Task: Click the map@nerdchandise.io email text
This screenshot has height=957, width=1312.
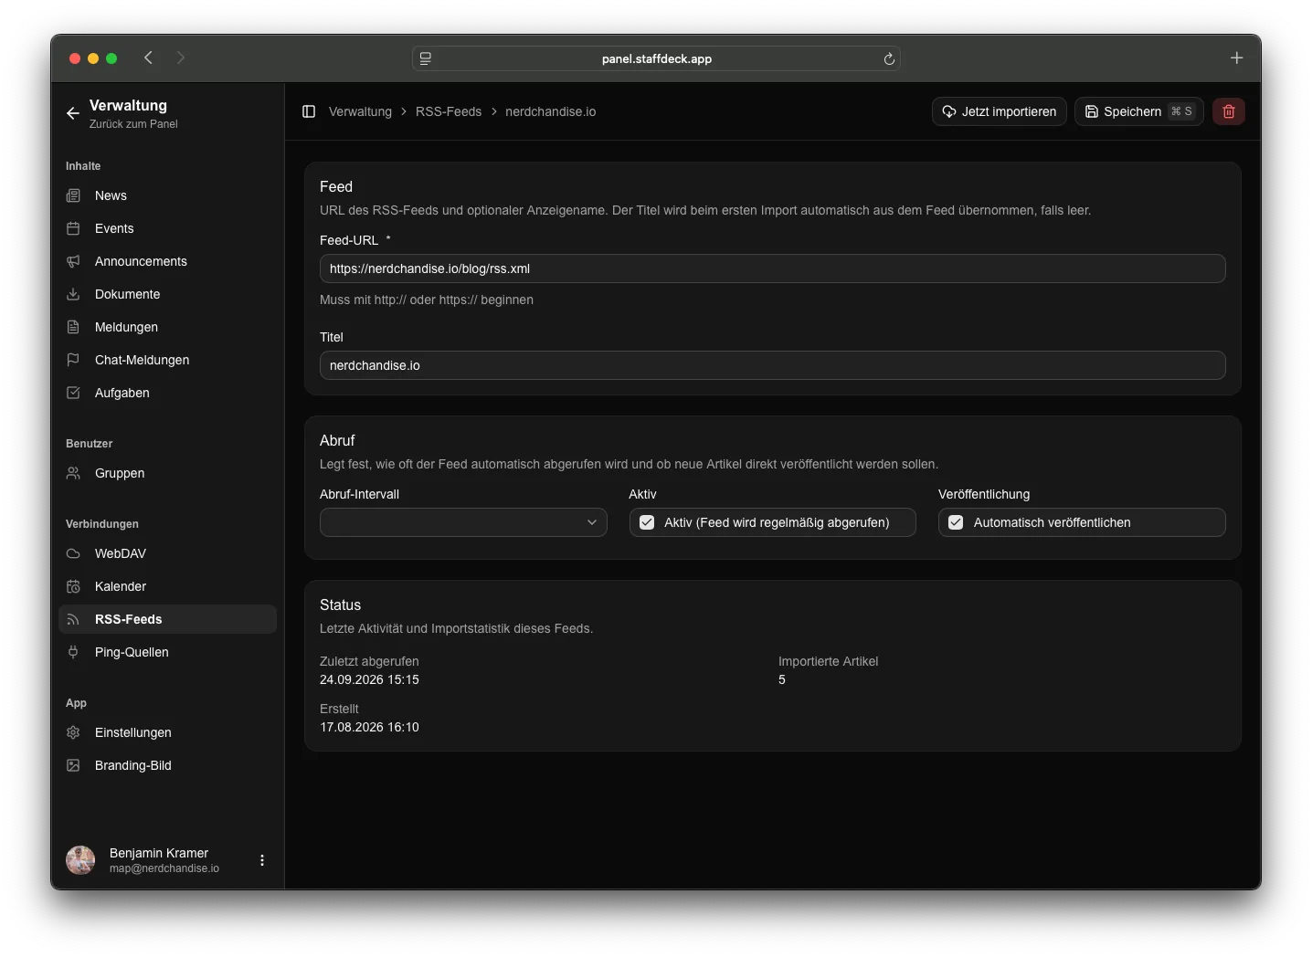Action: pyautogui.click(x=164, y=868)
